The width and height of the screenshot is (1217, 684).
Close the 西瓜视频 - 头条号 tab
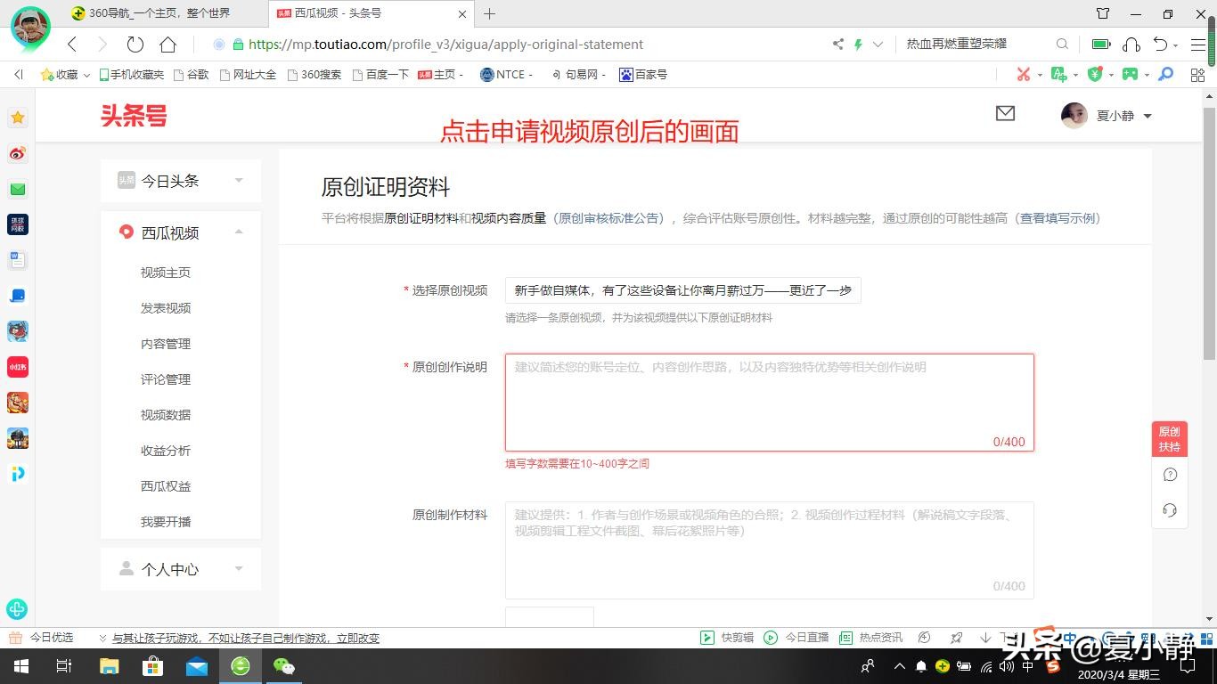pyautogui.click(x=462, y=13)
